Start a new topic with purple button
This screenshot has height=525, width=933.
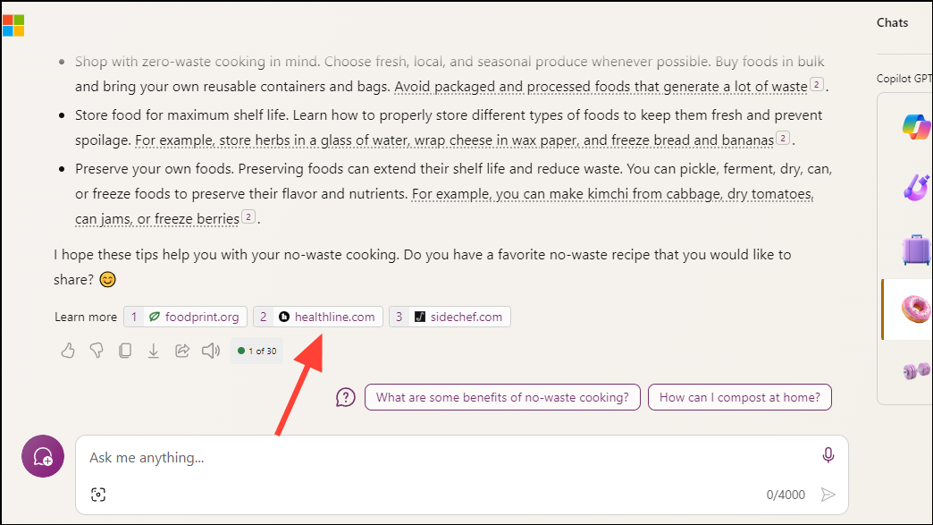tap(43, 456)
